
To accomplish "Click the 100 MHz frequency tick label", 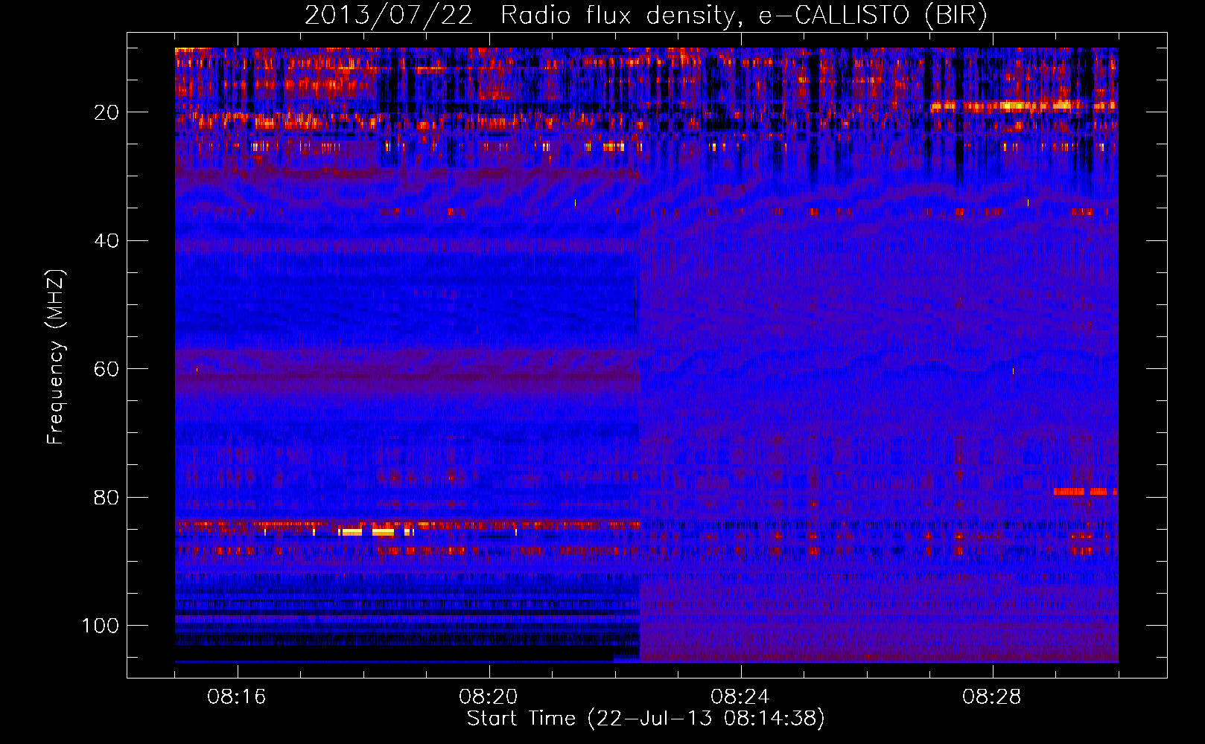I will click(101, 626).
